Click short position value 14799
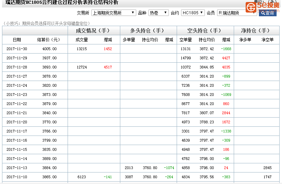Screen dimensions: 282x184 pos(186,58)
